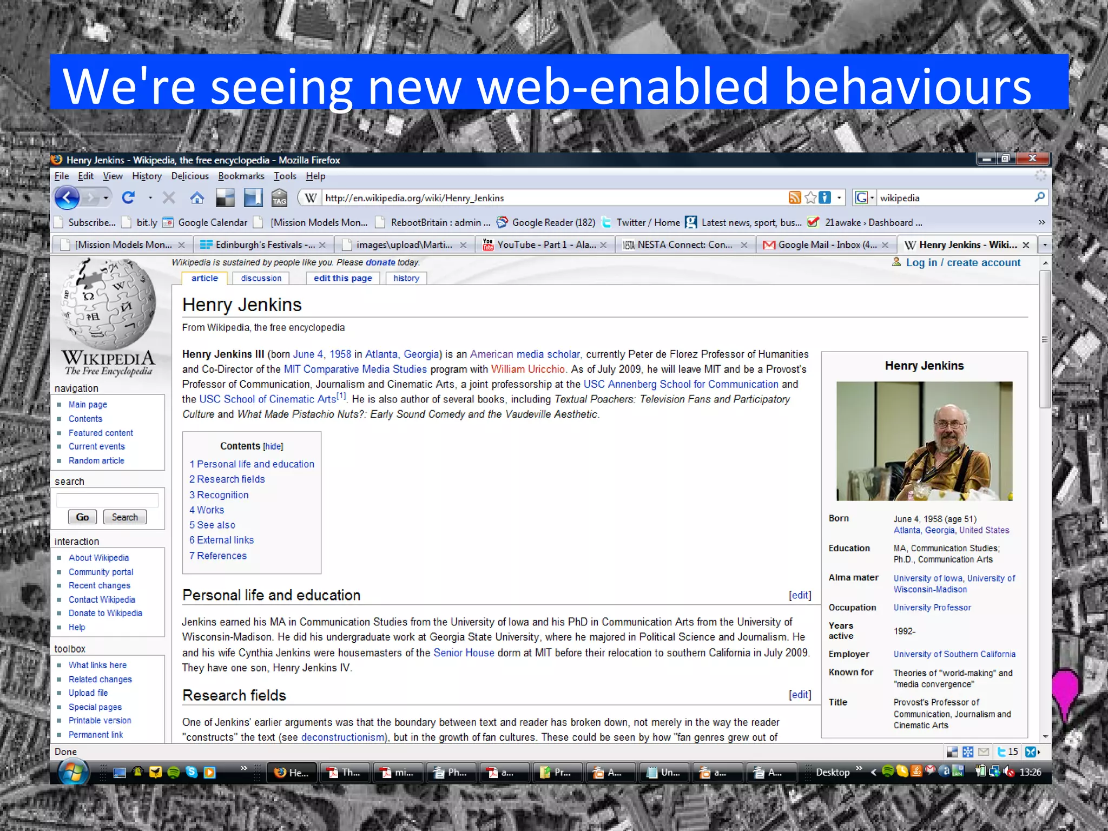Click the Firefox back arrow button
The width and height of the screenshot is (1108, 831).
[68, 198]
